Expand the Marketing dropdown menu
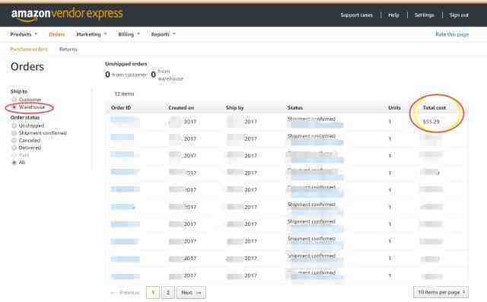This screenshot has width=487, height=302. click(91, 34)
